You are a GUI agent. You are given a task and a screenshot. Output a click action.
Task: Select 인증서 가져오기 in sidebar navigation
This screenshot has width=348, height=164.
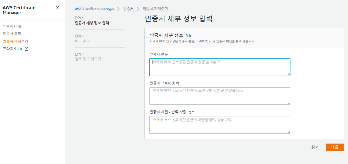pyautogui.click(x=15, y=41)
